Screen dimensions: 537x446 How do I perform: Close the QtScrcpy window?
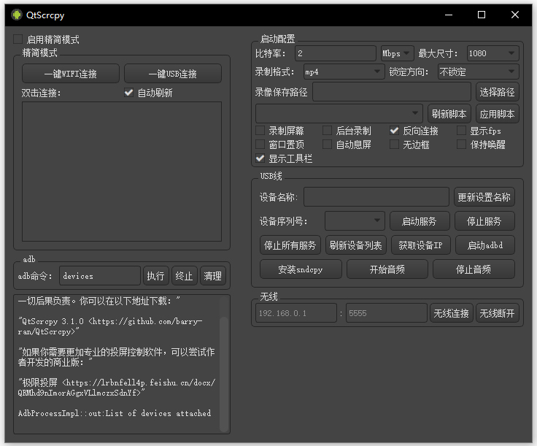[x=514, y=15]
